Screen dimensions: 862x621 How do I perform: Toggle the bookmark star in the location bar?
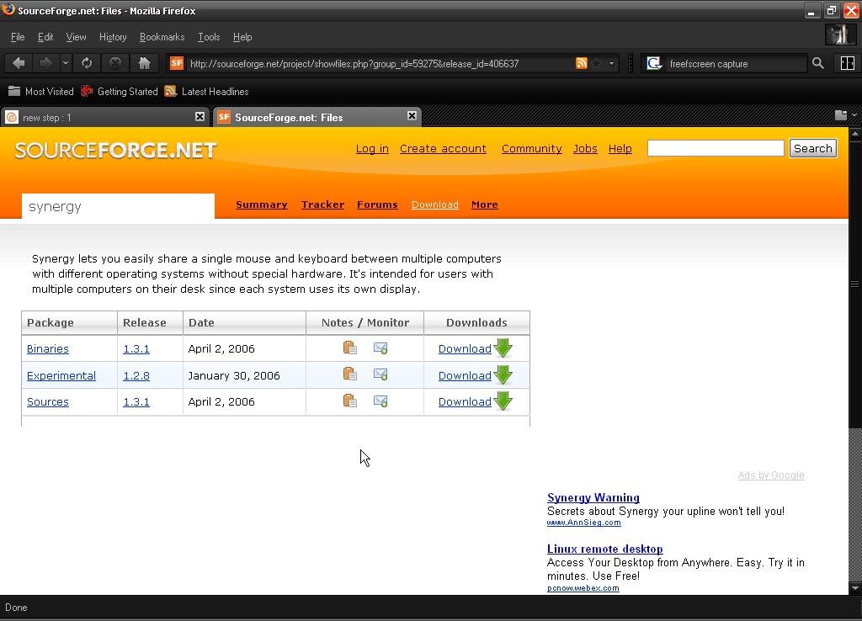[597, 63]
